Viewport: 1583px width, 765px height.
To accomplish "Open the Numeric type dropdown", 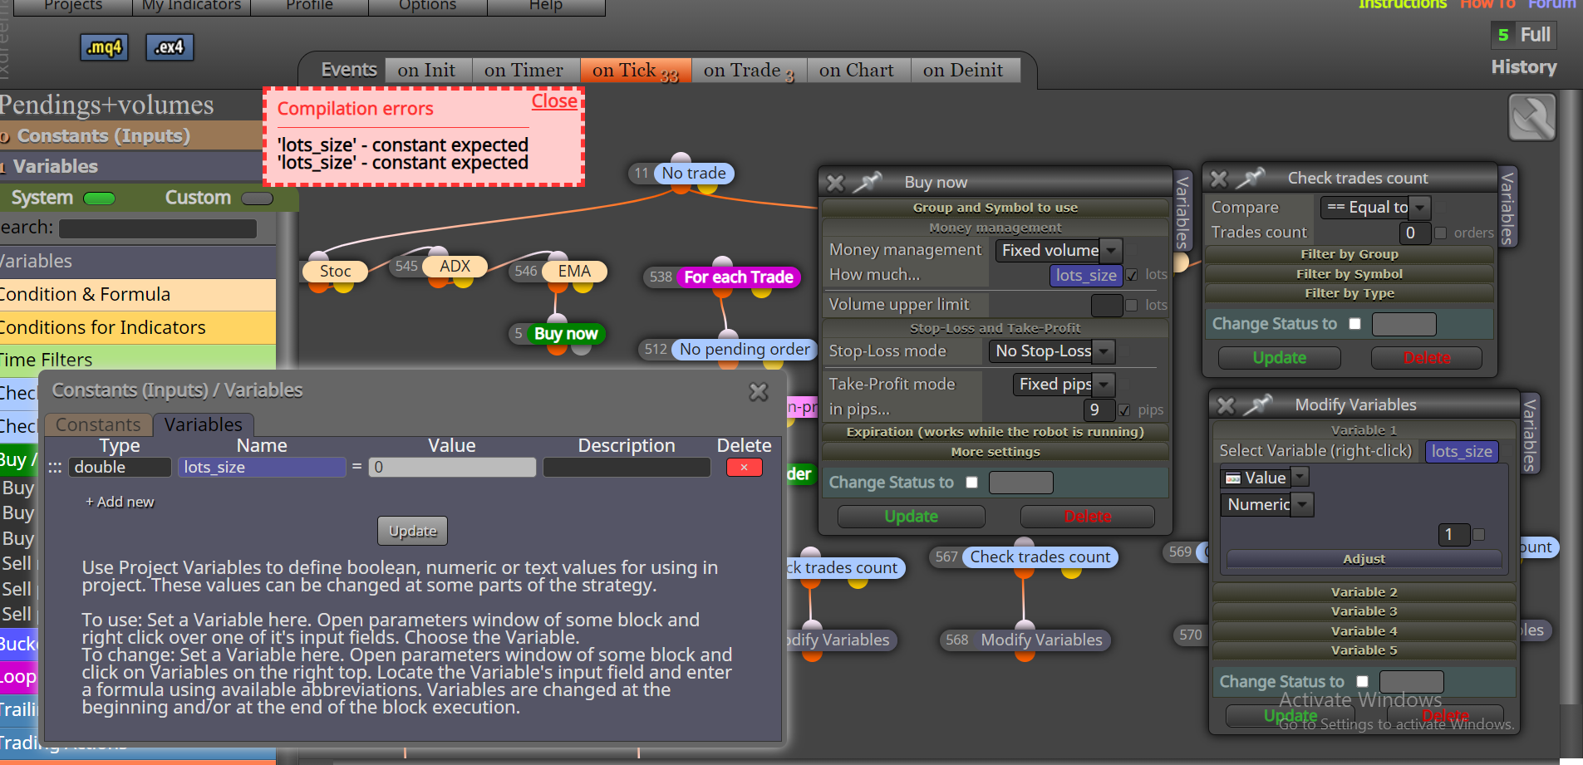I will coord(1267,504).
